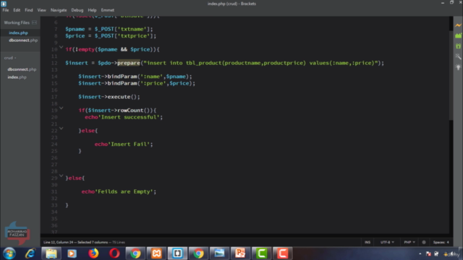The height and width of the screenshot is (260, 463).
Task: Open the View menu
Action: coord(42,10)
